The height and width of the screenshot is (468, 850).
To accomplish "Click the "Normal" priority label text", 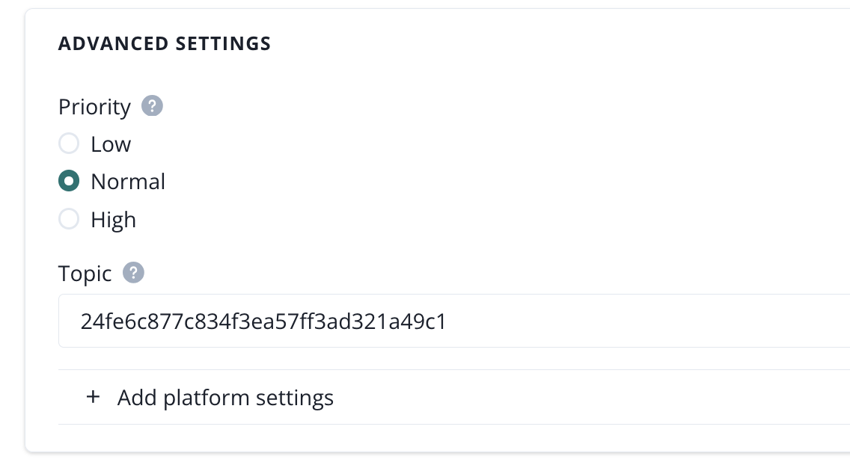I will 128,182.
